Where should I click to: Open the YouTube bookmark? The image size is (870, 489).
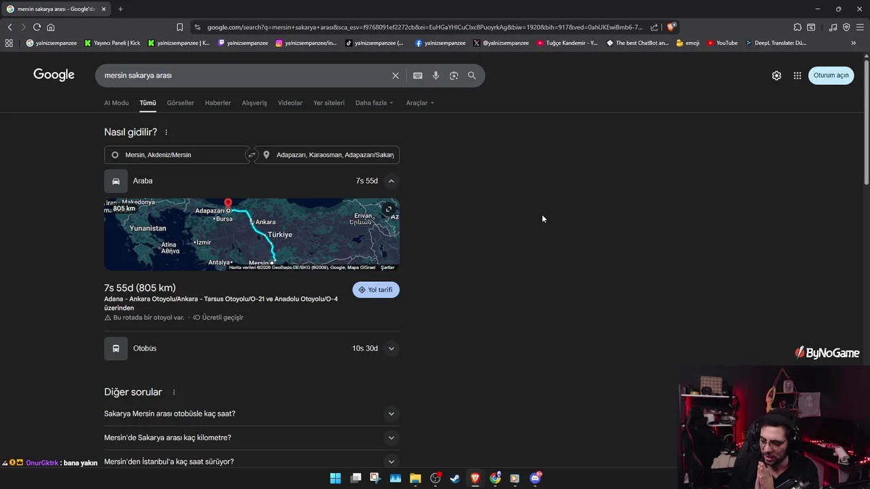[722, 43]
